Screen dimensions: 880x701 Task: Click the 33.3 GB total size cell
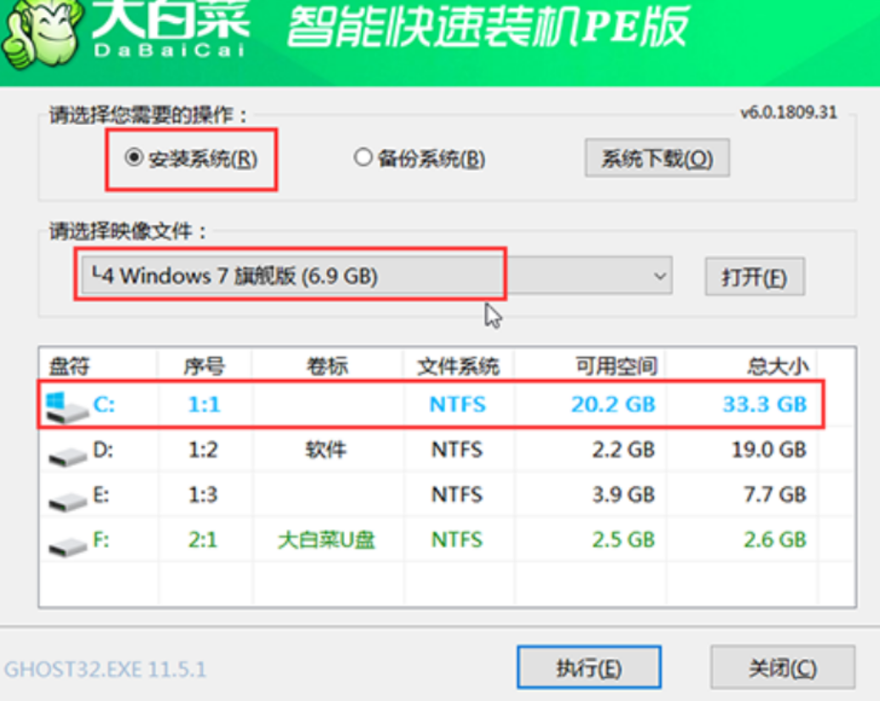[x=765, y=404]
